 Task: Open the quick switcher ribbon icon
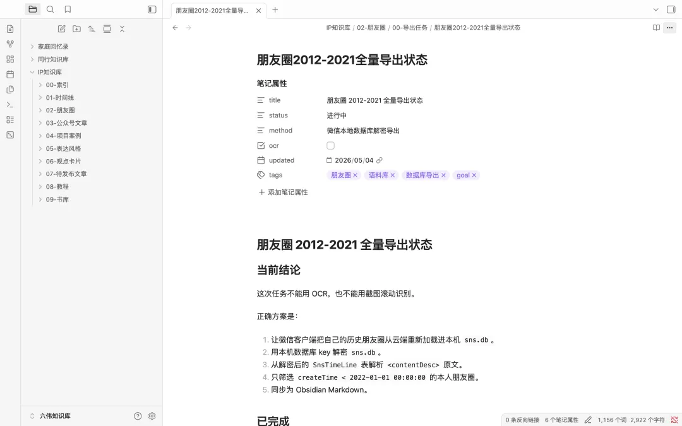11,29
